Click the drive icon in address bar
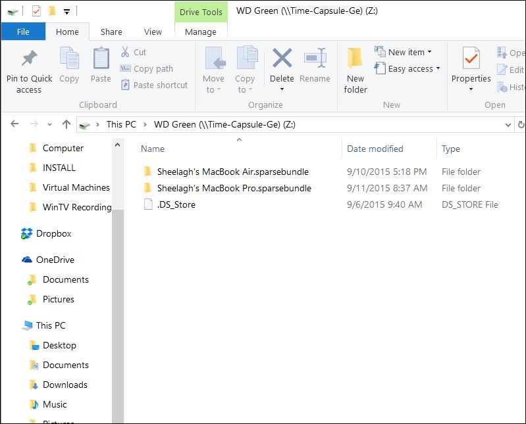The height and width of the screenshot is (424, 526). tap(84, 126)
